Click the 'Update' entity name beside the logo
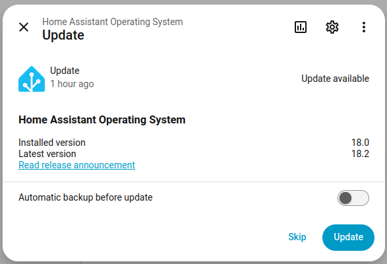Viewport: 387px width, 264px height. pyautogui.click(x=65, y=71)
